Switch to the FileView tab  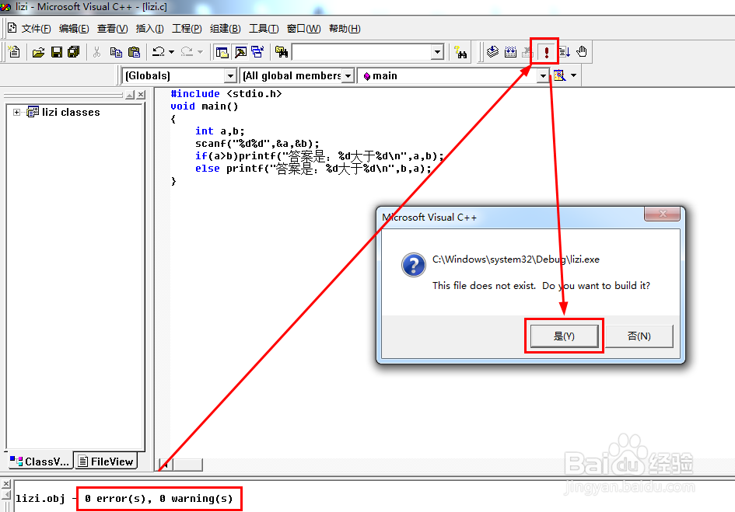106,461
